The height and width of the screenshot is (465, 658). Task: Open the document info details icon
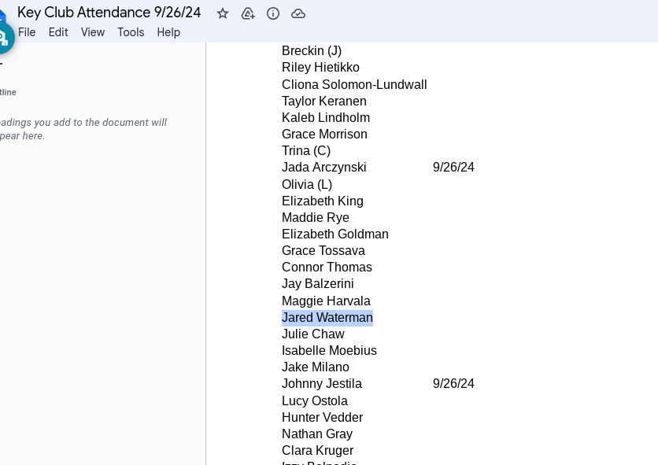click(x=273, y=13)
